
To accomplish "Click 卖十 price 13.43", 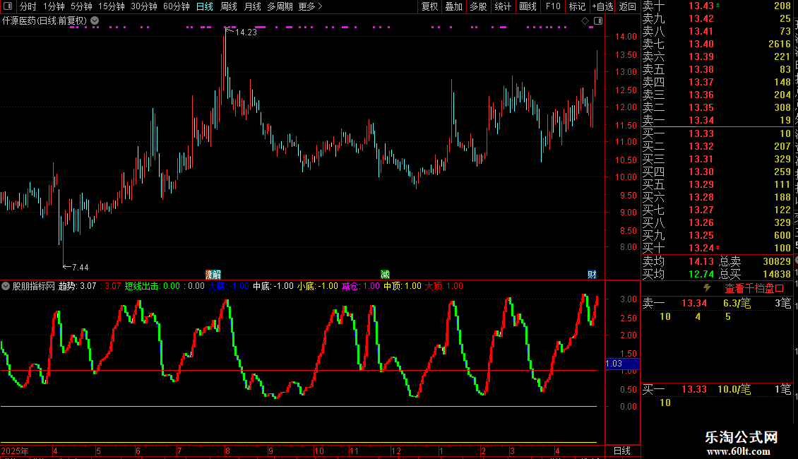I will 701,6.
